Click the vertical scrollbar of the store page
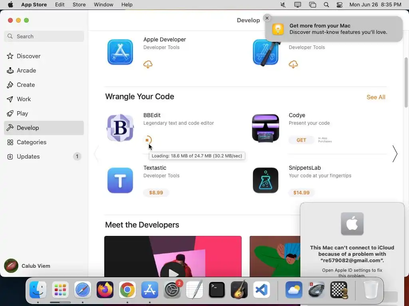Image resolution: width=409 pixels, height=306 pixels. [406, 82]
